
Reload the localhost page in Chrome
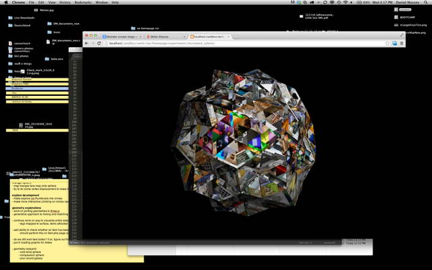coord(99,43)
